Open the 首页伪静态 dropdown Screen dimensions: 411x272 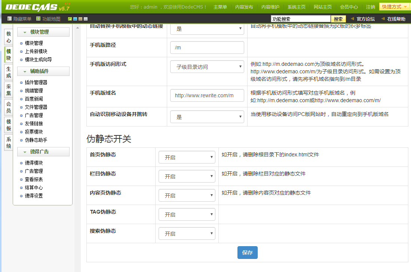tap(187, 157)
